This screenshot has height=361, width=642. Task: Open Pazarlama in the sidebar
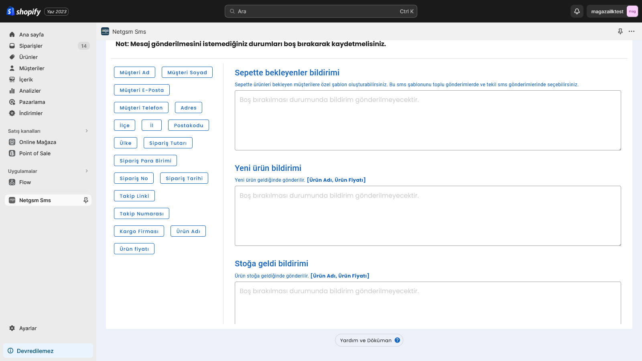pyautogui.click(x=48, y=102)
